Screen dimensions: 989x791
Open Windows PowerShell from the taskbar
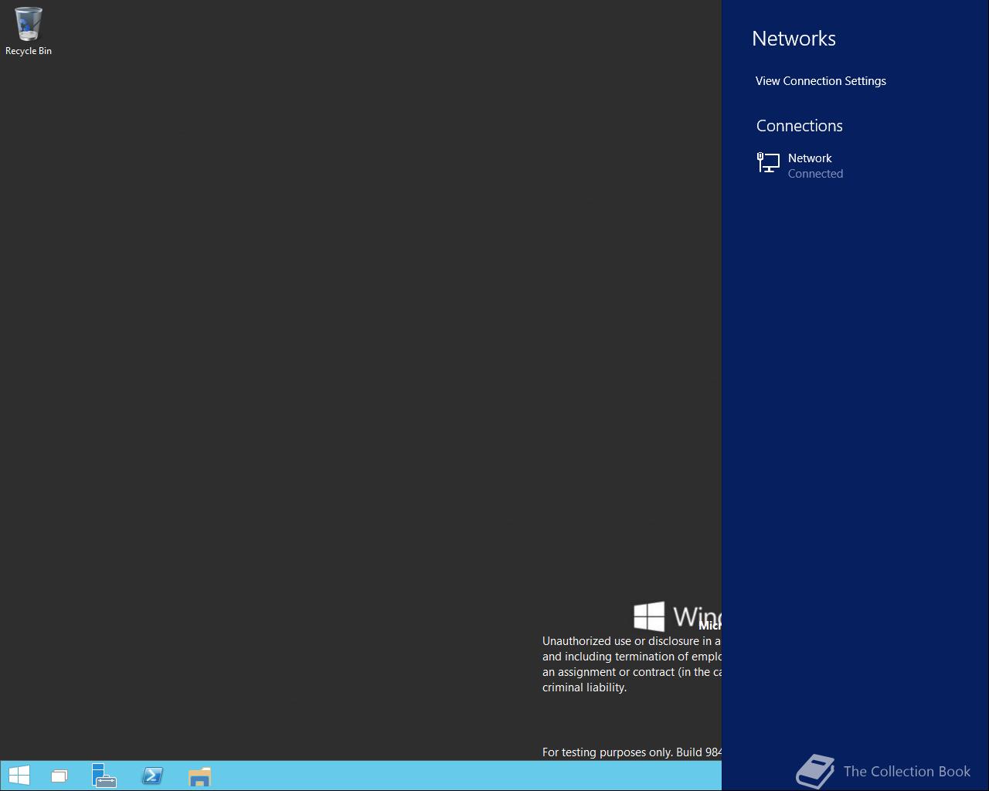152,776
